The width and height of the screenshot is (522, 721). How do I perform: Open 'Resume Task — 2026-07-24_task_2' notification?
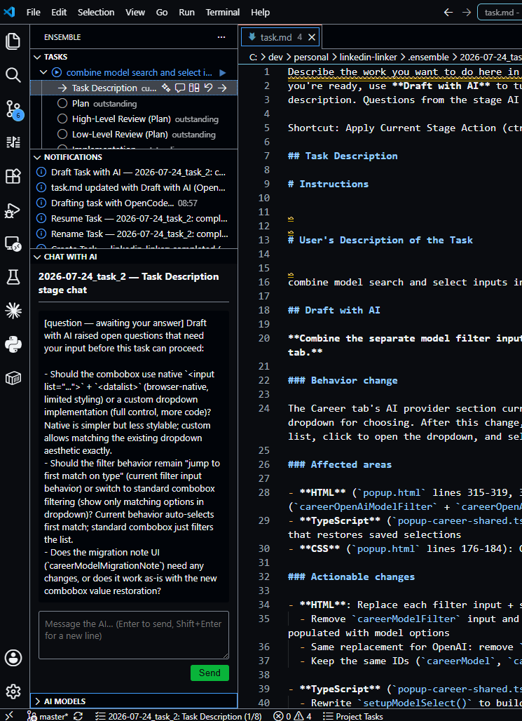pos(134,218)
